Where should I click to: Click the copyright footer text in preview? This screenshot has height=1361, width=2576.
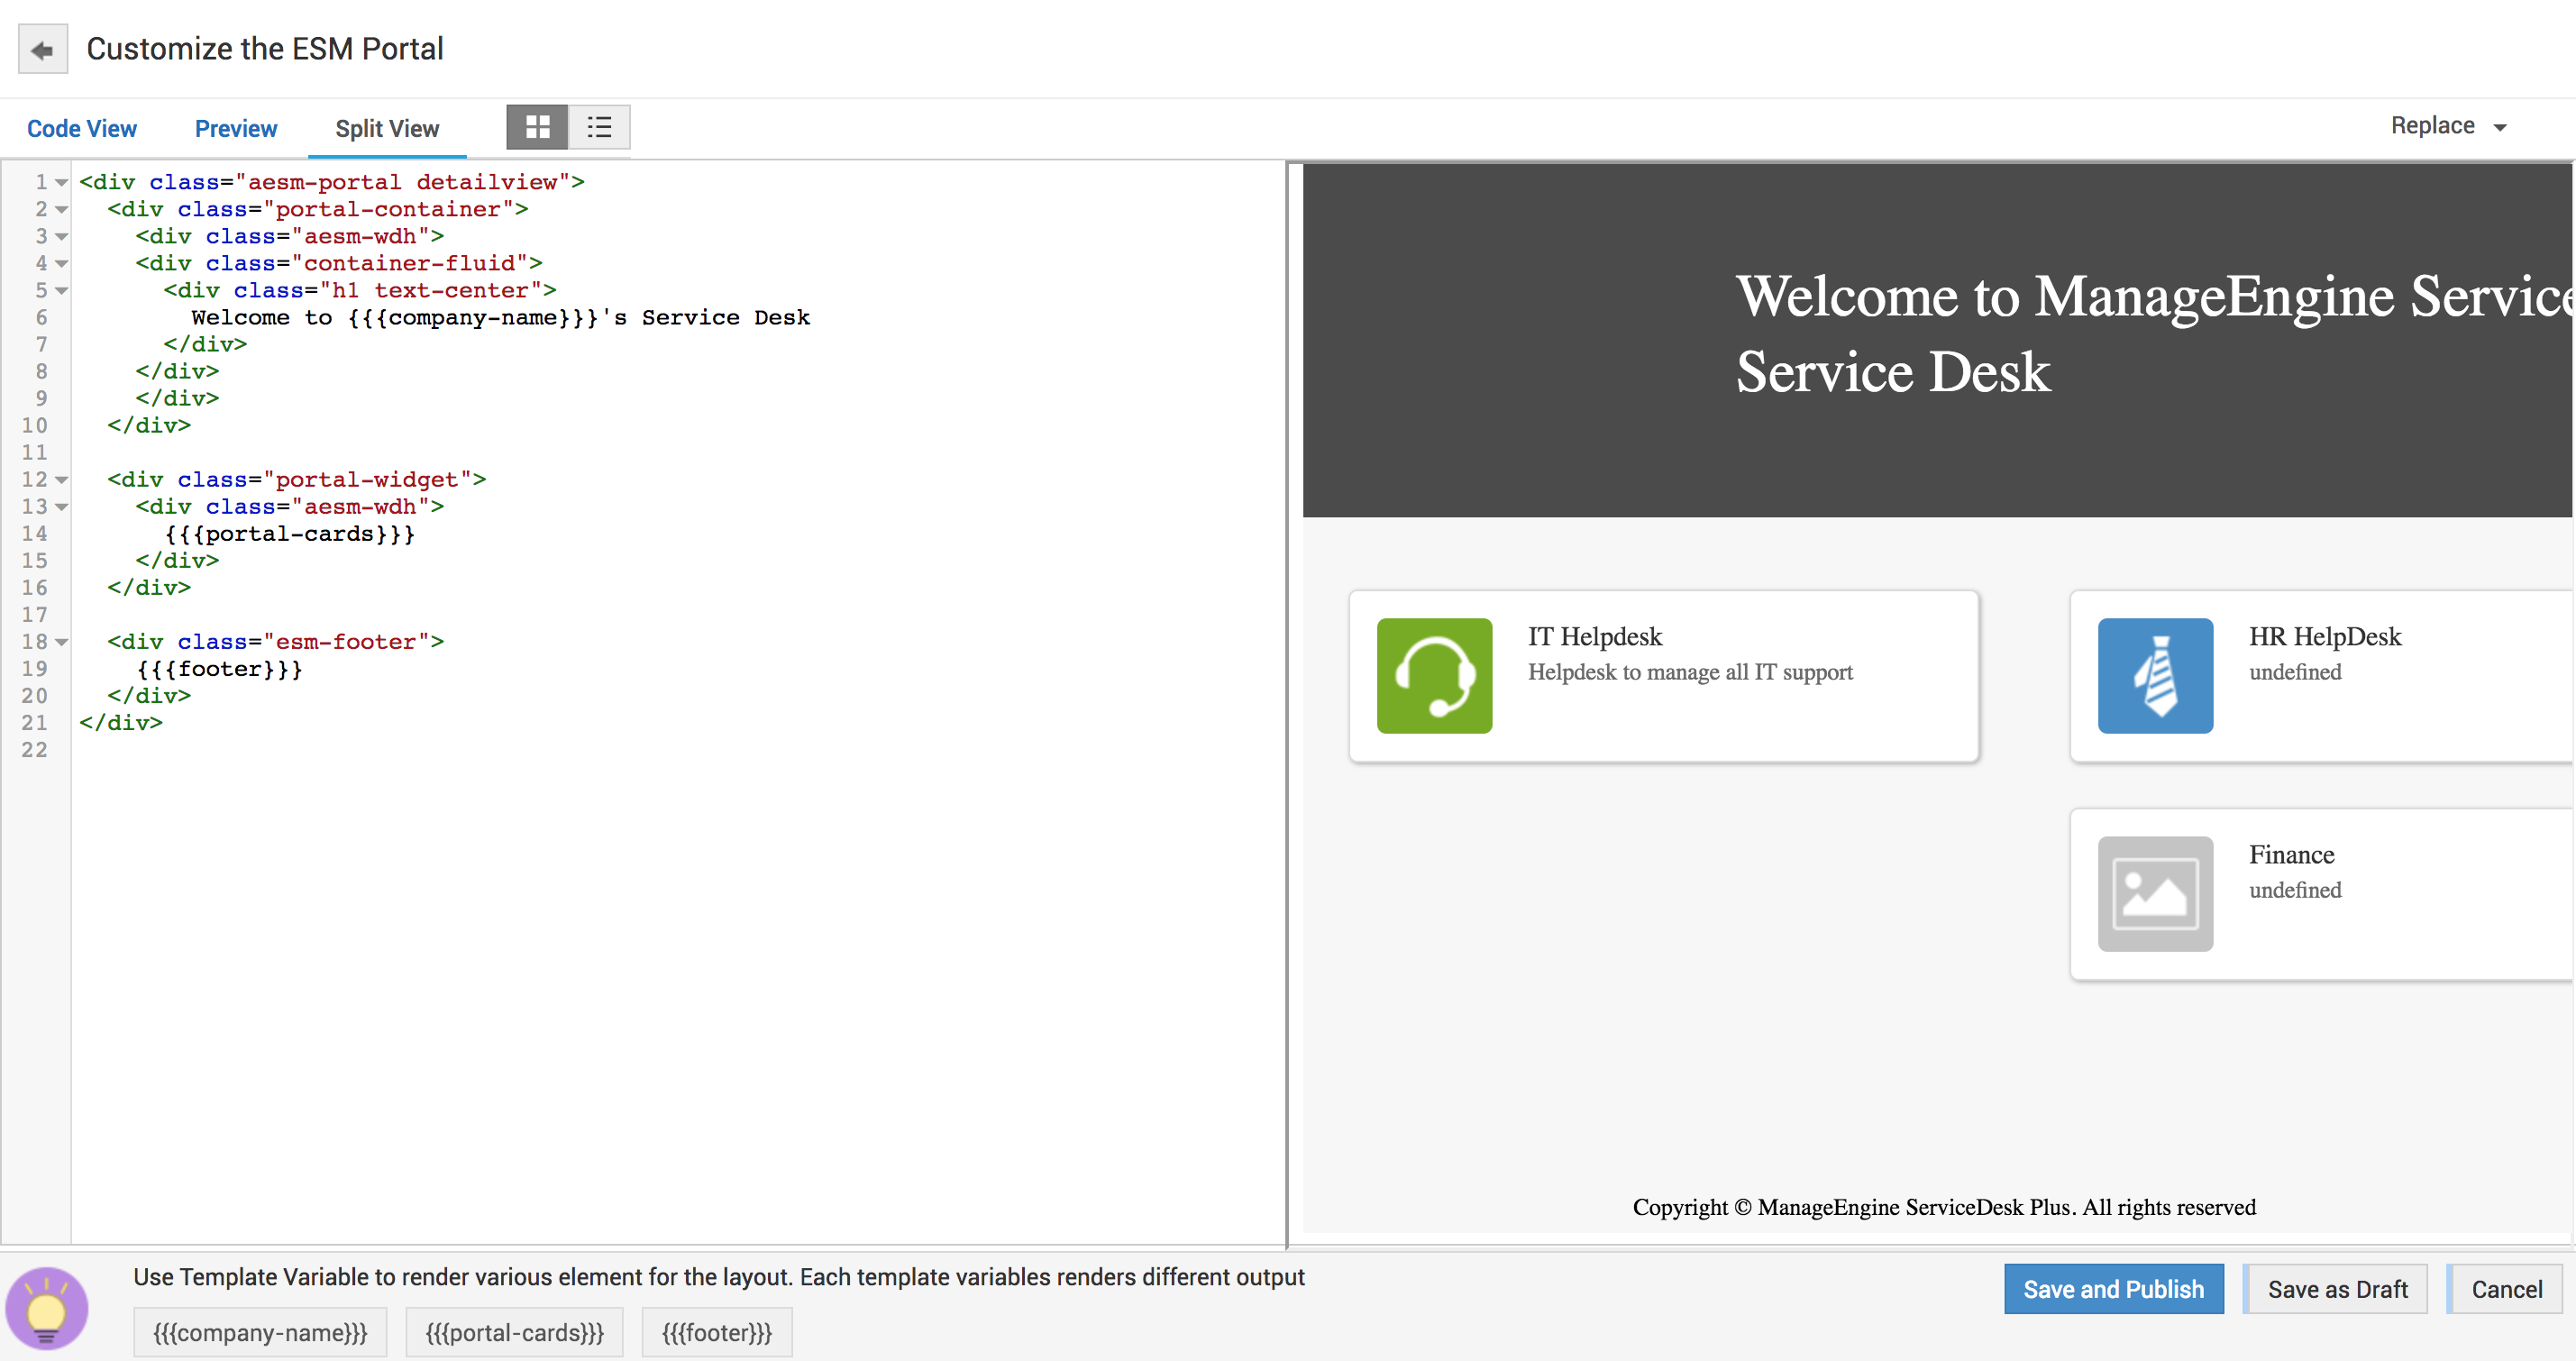point(1944,1207)
